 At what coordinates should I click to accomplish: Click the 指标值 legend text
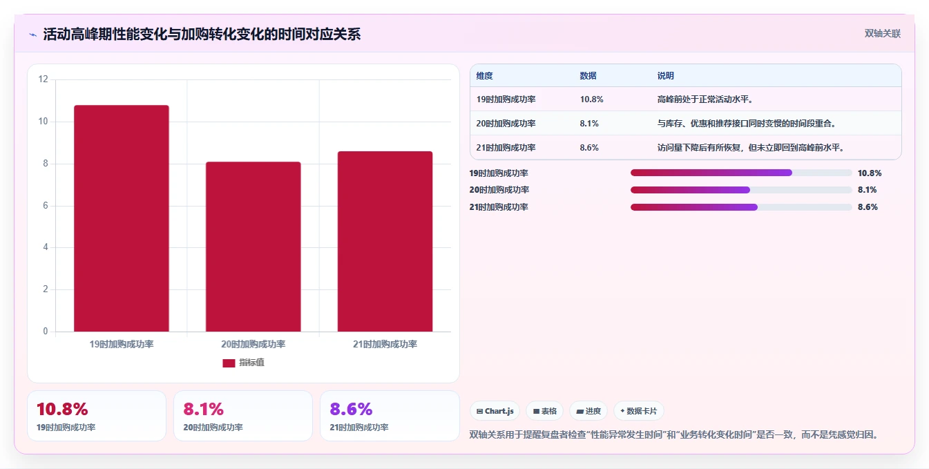251,363
